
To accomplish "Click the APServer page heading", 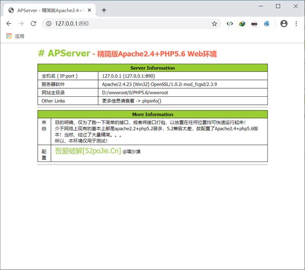I will pos(128,53).
